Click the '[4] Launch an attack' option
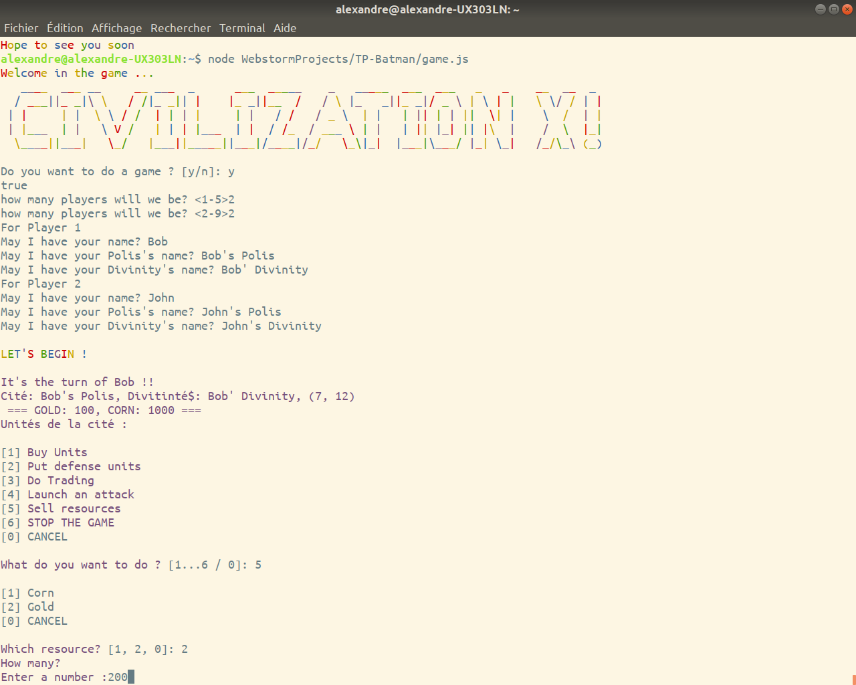The image size is (856, 685). coord(68,494)
